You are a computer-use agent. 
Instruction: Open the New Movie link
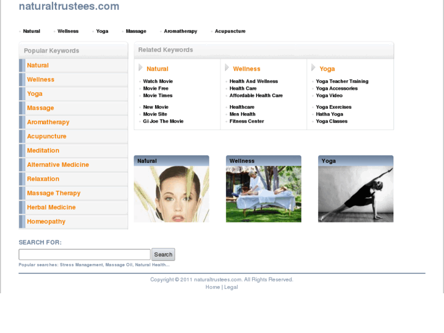tap(156, 107)
